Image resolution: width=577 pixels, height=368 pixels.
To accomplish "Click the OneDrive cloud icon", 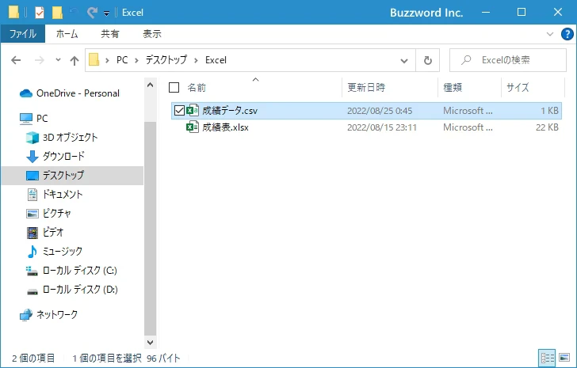I will (25, 93).
